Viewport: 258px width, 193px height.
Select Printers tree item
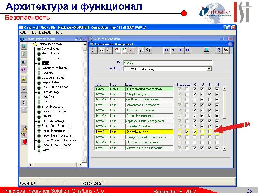[x=46, y=116]
